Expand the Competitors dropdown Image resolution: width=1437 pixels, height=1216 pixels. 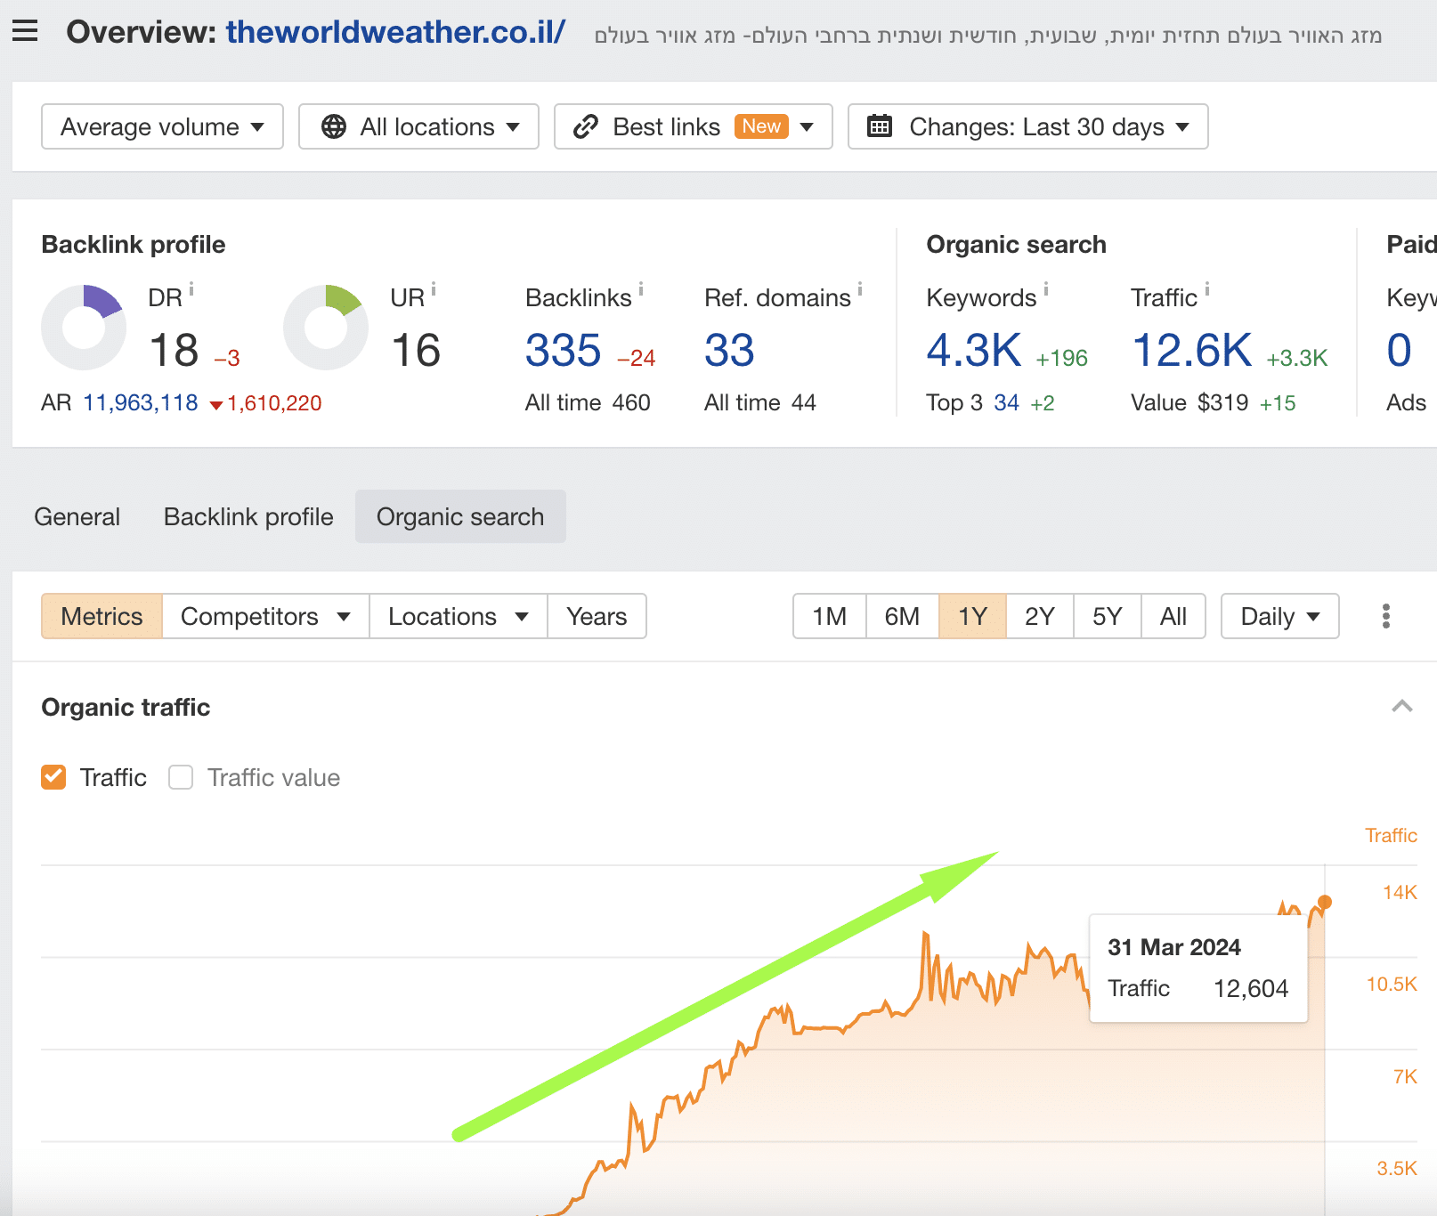[x=265, y=616]
